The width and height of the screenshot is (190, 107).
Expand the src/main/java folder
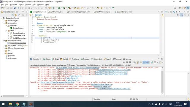coord(4,21)
